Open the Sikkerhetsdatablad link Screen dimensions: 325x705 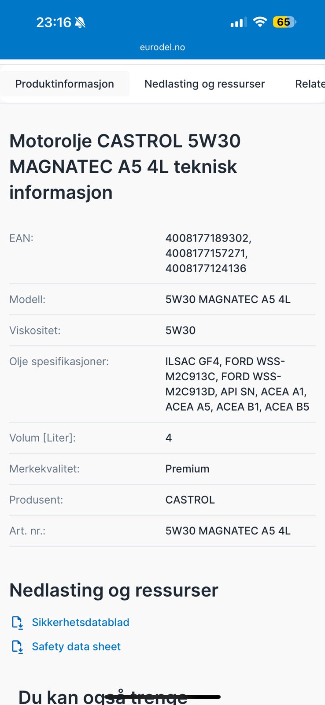(x=81, y=622)
